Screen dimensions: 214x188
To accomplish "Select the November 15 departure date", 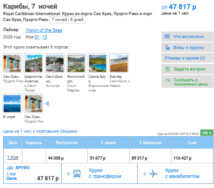I will [x=45, y=37].
